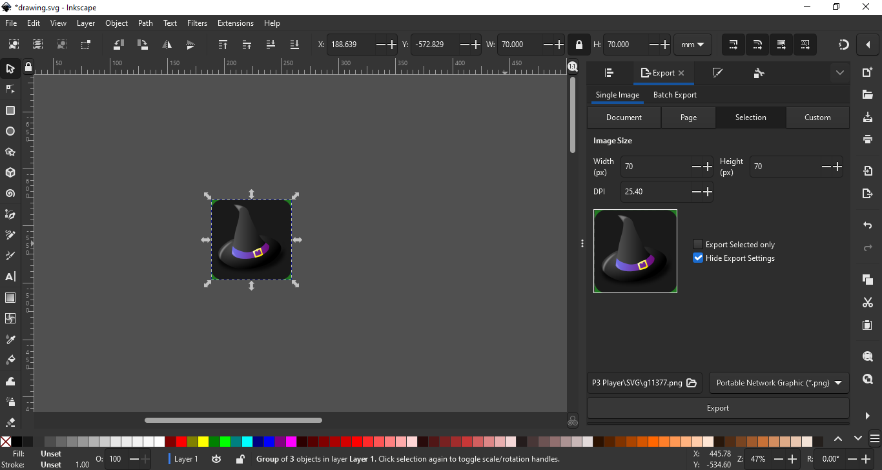Expand the dock panel chevron menu
This screenshot has width=882, height=470.
pyautogui.click(x=840, y=73)
